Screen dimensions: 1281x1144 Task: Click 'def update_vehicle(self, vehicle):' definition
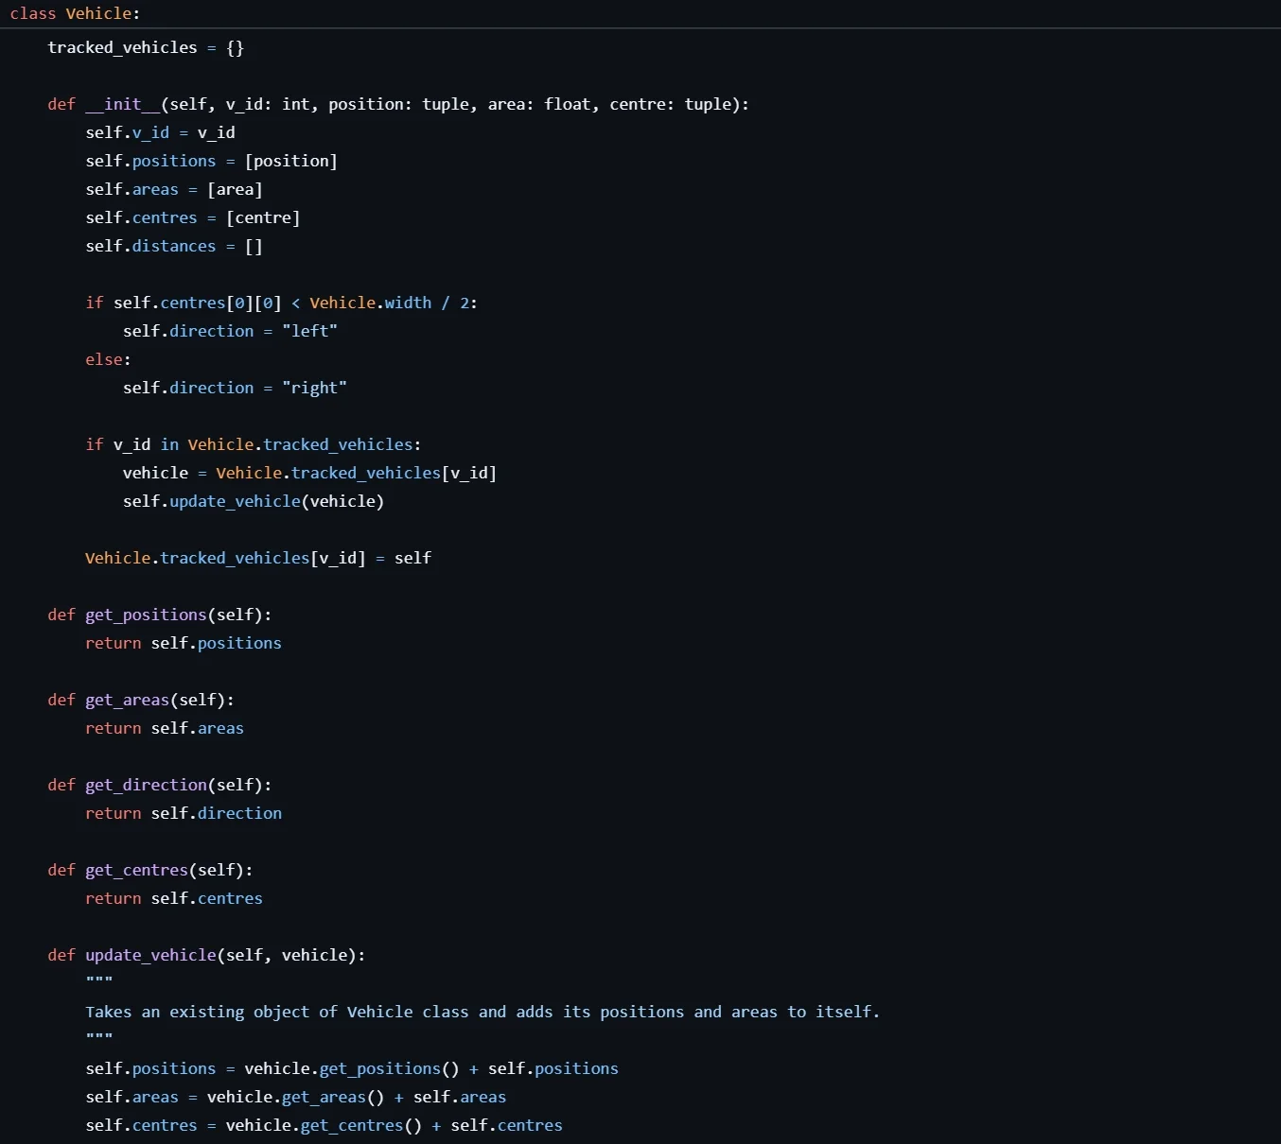[206, 955]
